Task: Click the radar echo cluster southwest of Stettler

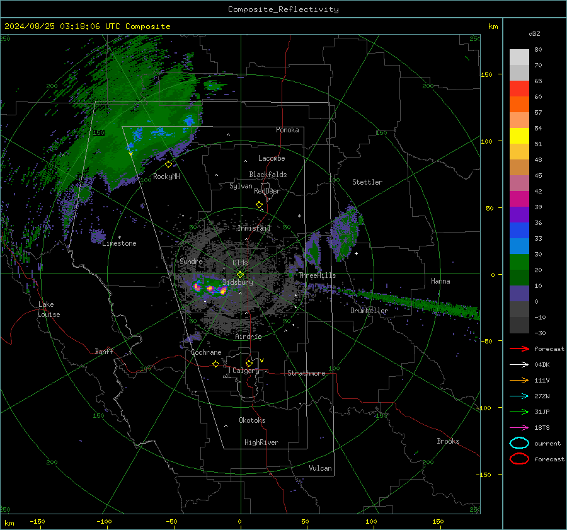Action: [346, 233]
